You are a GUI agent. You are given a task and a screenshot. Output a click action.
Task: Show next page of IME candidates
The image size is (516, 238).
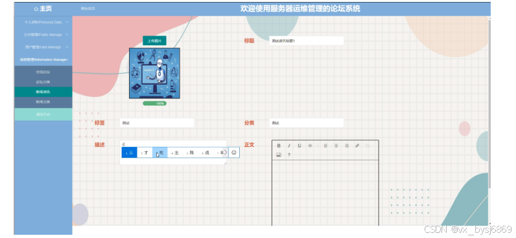coord(226,153)
